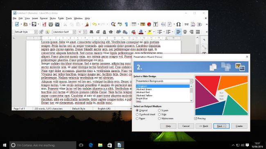Image resolution: width=266 pixels, height=149 pixels.
Task: Select the Original output medium radio
Action: click(137, 110)
